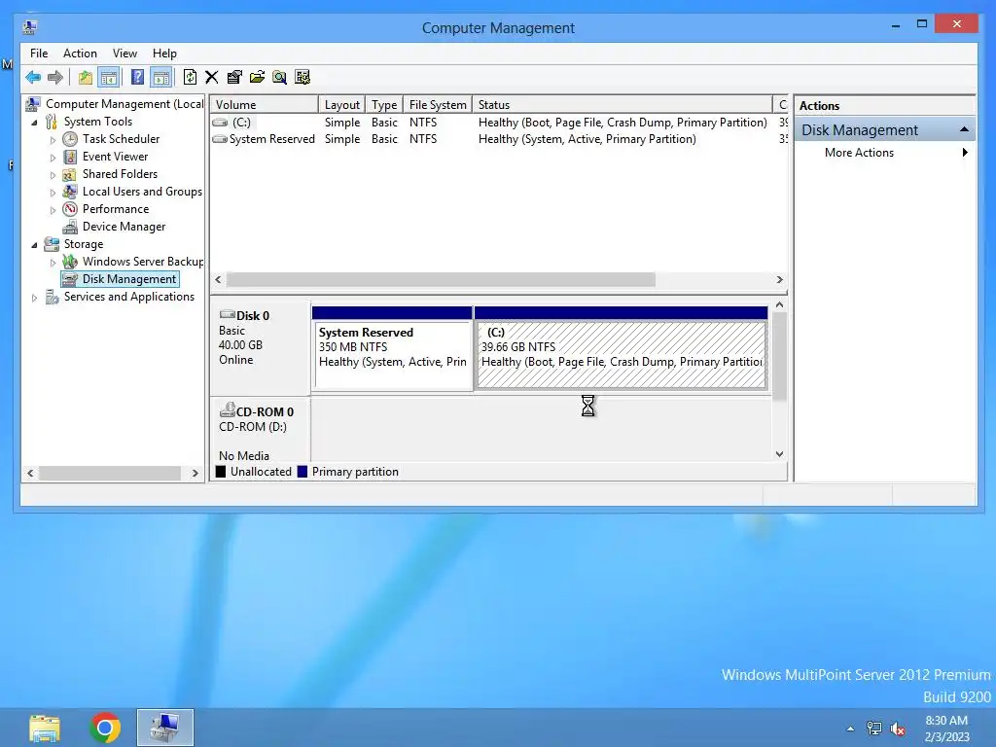The height and width of the screenshot is (747, 996).
Task: Click the grey Forward arrow
Action: coord(55,78)
